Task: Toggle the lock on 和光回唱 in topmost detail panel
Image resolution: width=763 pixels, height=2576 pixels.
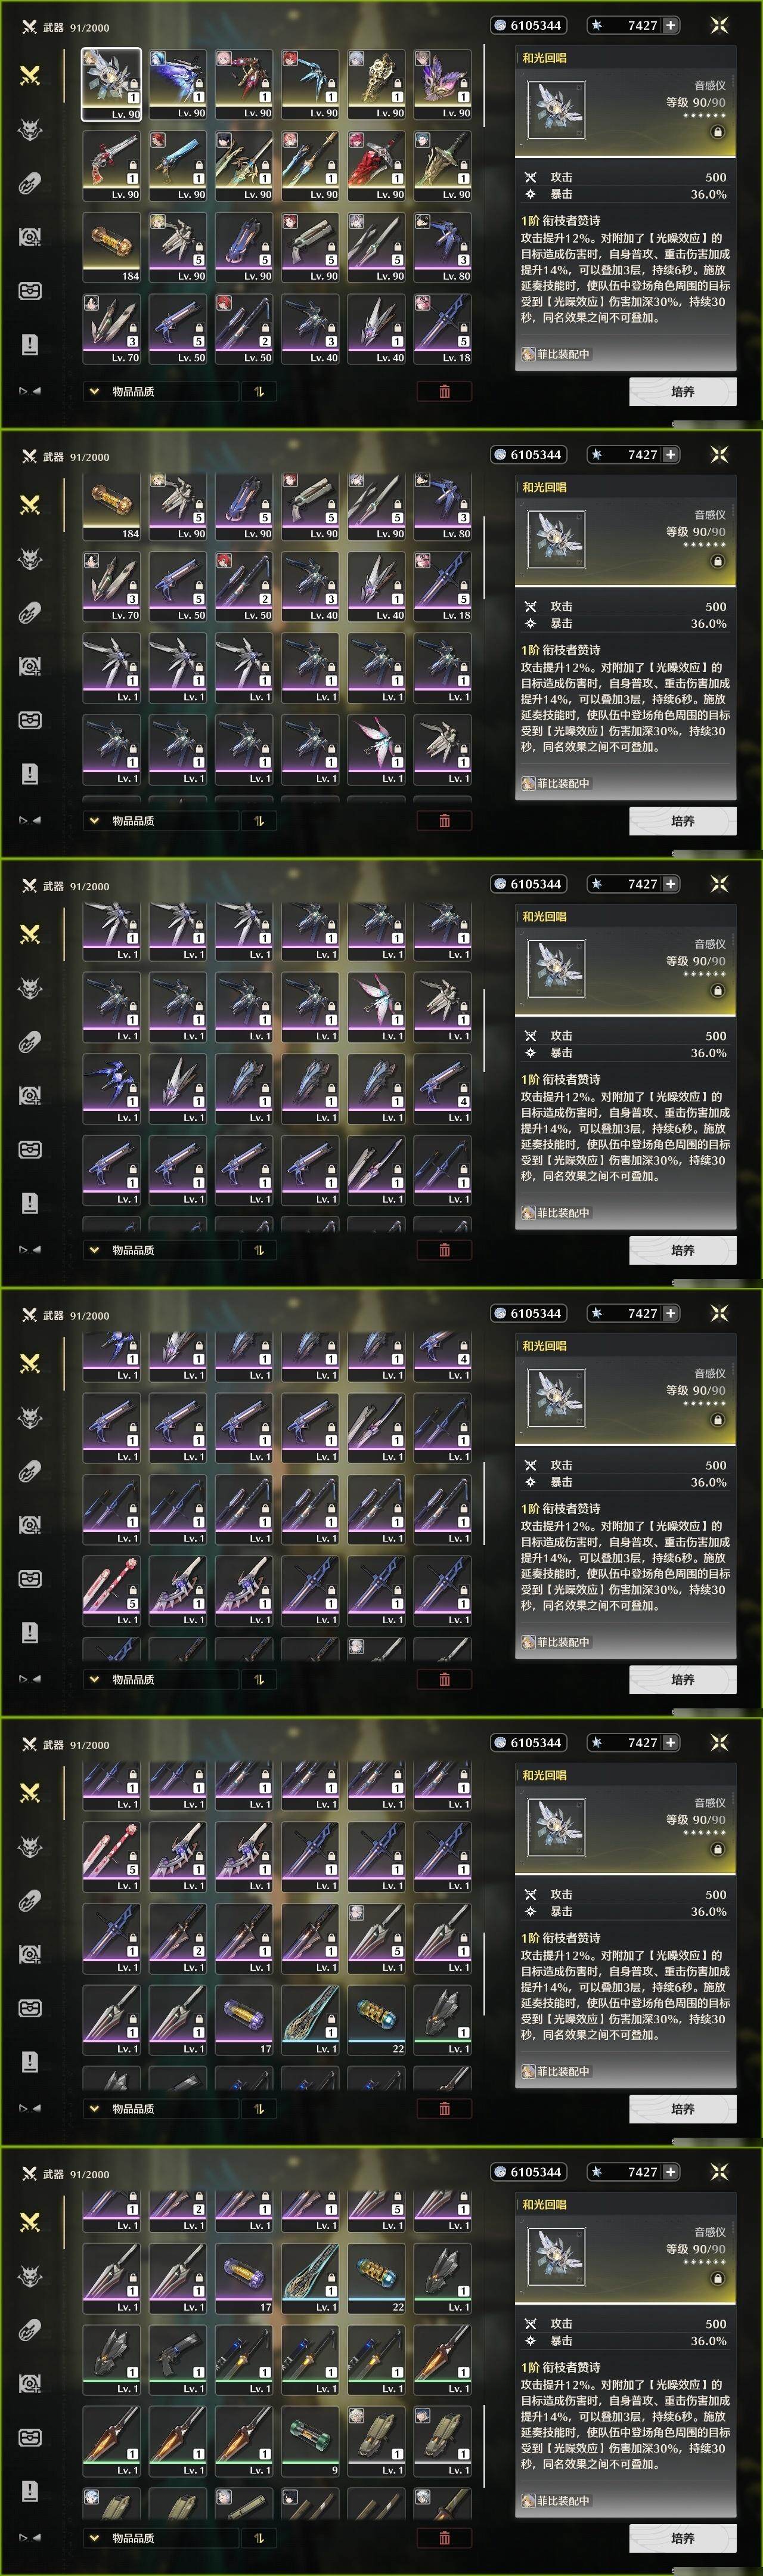Action: (x=717, y=132)
